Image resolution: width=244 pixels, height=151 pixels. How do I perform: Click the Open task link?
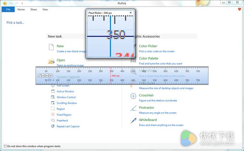click(x=61, y=60)
